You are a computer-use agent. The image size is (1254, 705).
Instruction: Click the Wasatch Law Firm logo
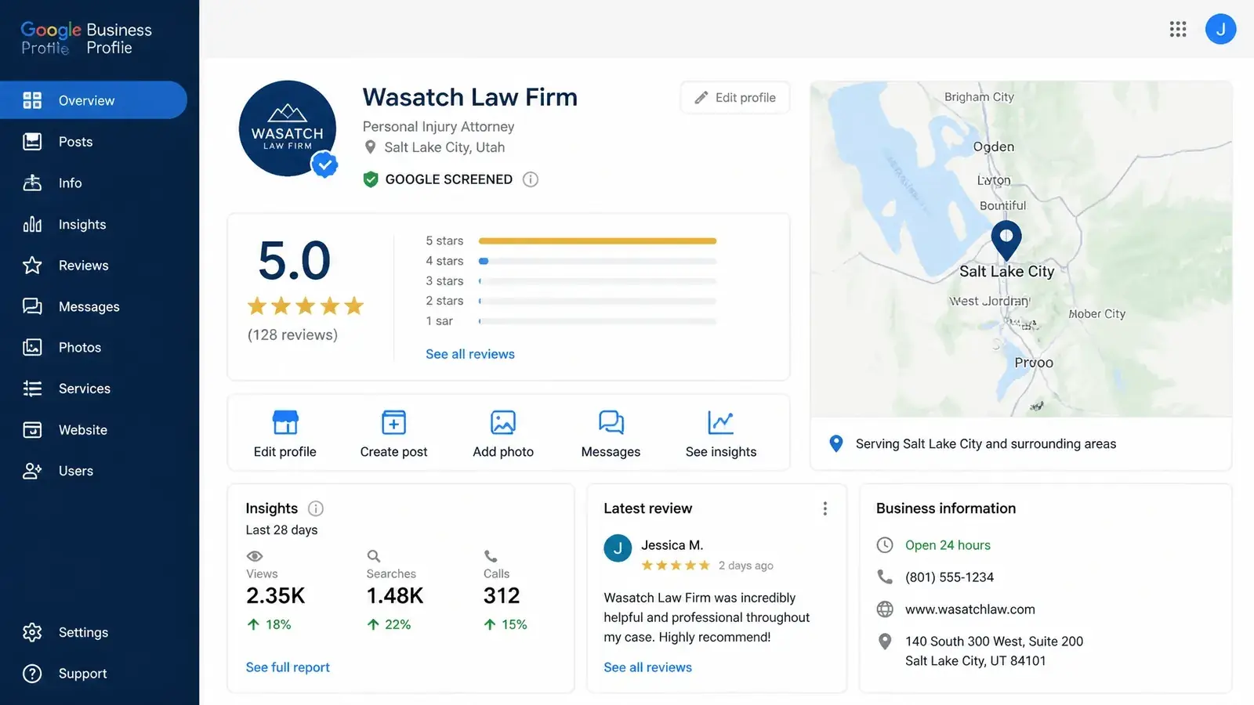click(x=287, y=128)
